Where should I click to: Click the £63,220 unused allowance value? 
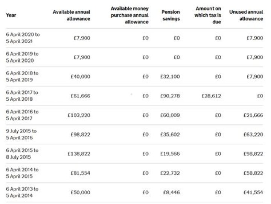(253, 134)
